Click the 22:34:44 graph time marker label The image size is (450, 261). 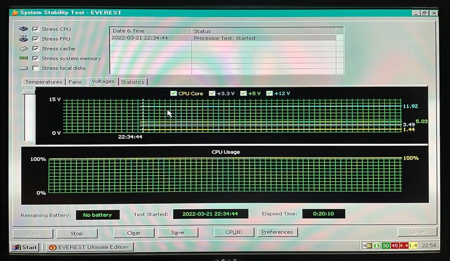tap(130, 137)
